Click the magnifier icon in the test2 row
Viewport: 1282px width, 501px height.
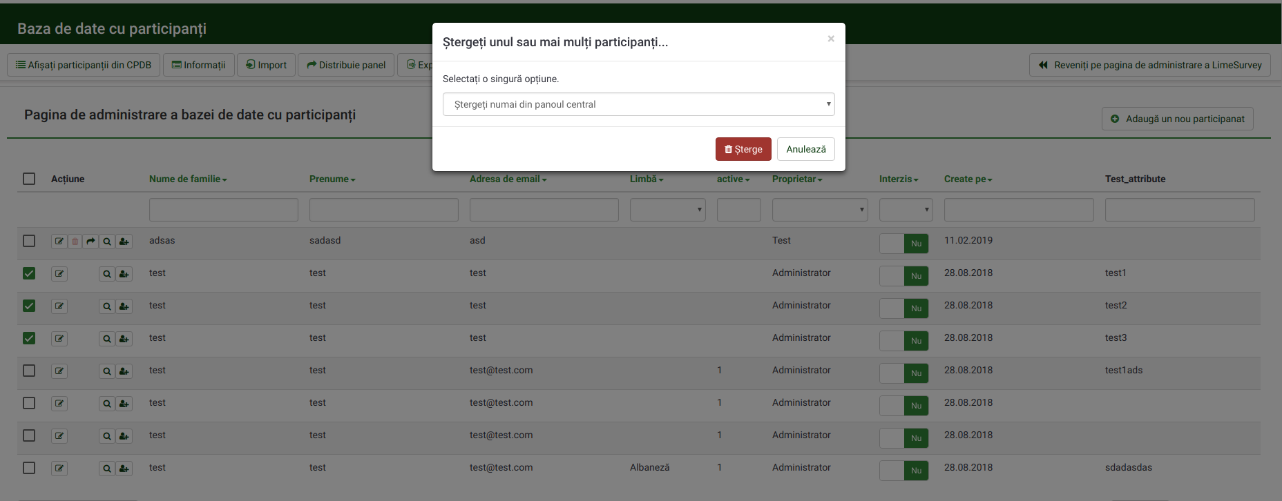point(107,306)
